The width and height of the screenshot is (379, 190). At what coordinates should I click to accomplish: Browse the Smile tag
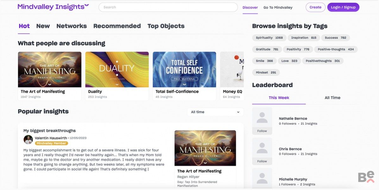point(264,61)
